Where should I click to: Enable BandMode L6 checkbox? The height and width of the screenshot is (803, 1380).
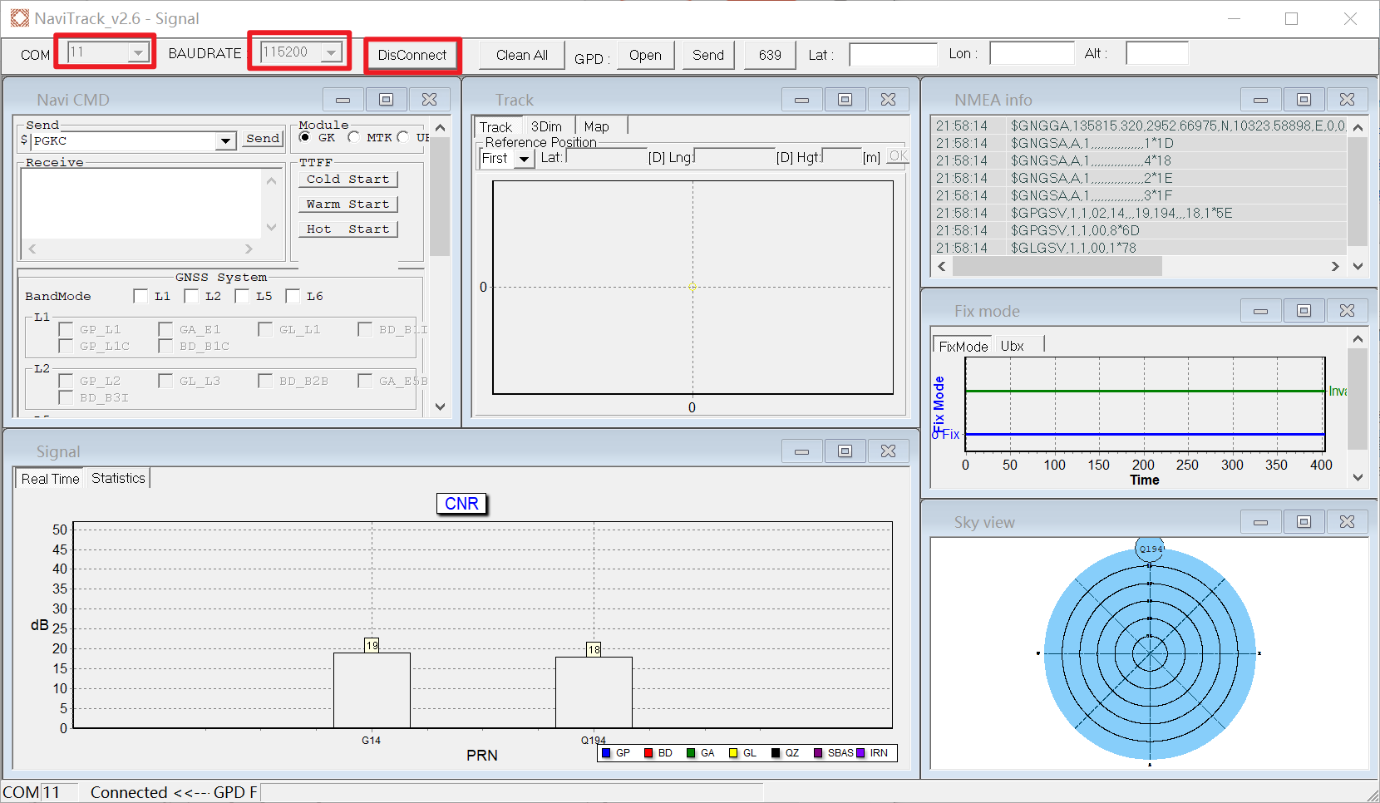point(293,296)
